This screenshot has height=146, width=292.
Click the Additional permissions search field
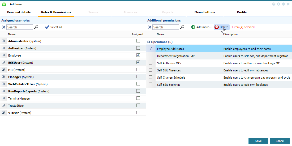pyautogui.click(x=165, y=27)
